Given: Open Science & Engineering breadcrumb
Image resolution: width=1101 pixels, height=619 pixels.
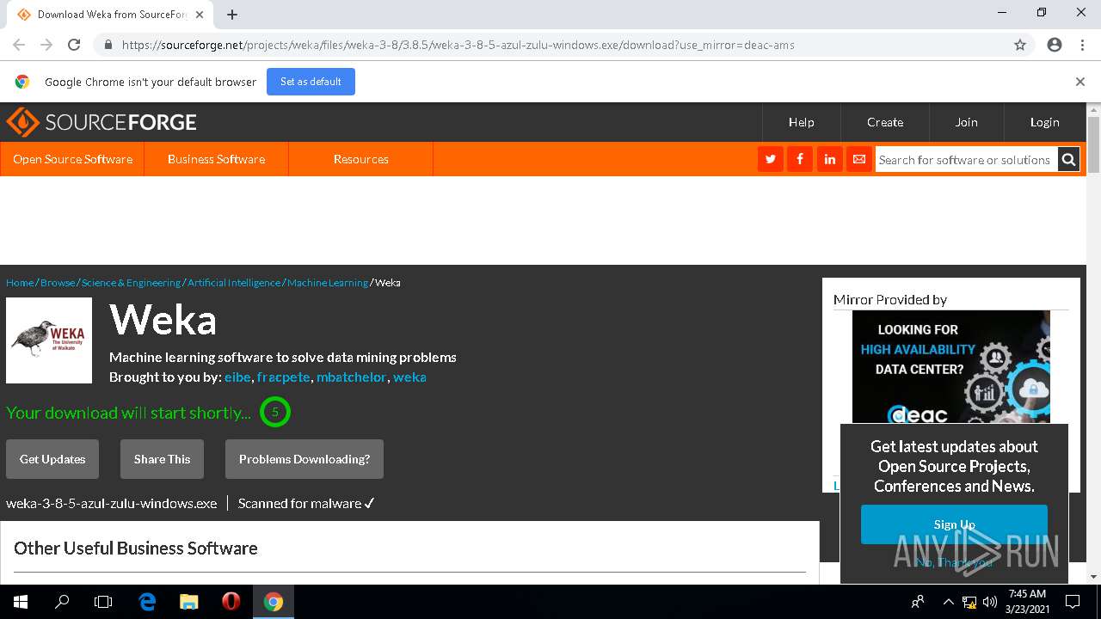Looking at the screenshot, I should 131,283.
